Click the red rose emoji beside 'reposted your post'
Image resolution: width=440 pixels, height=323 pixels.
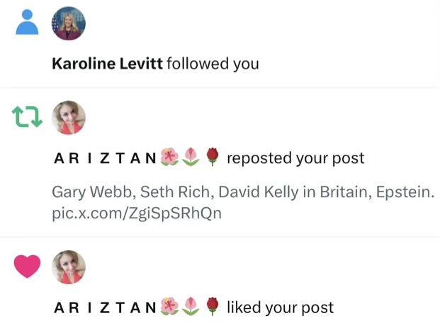click(213, 157)
